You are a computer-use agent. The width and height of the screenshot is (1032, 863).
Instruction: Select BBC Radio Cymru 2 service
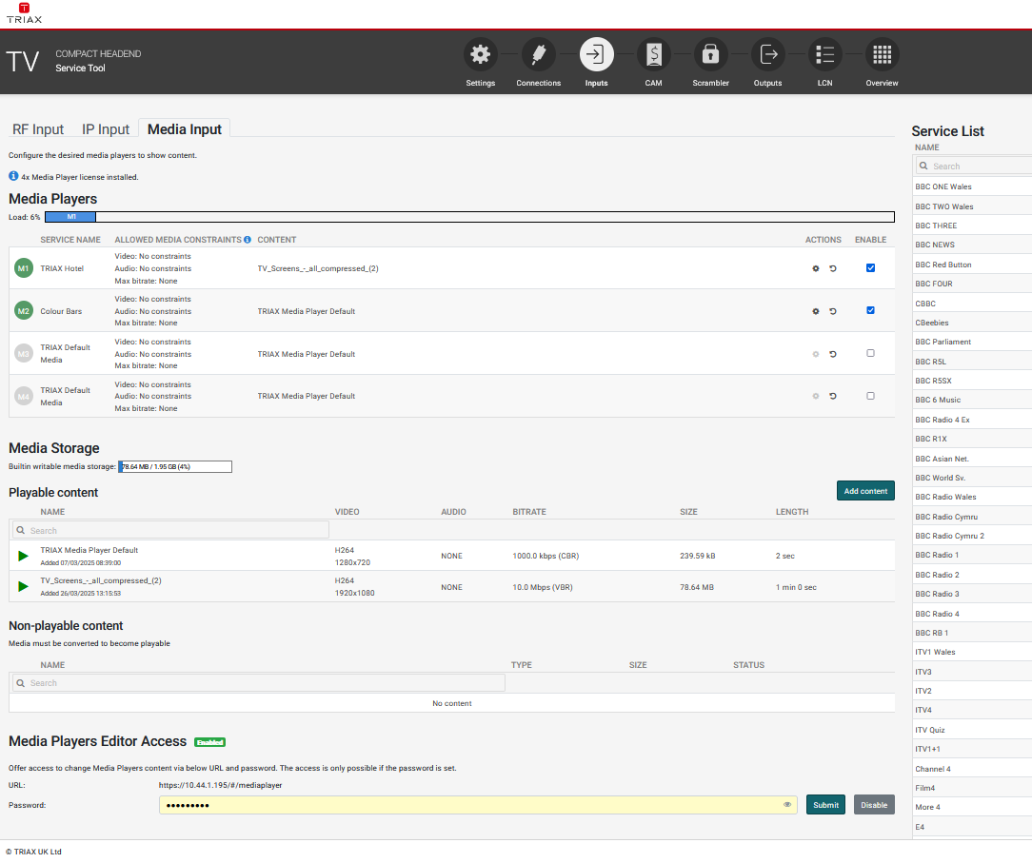pyautogui.click(x=973, y=536)
